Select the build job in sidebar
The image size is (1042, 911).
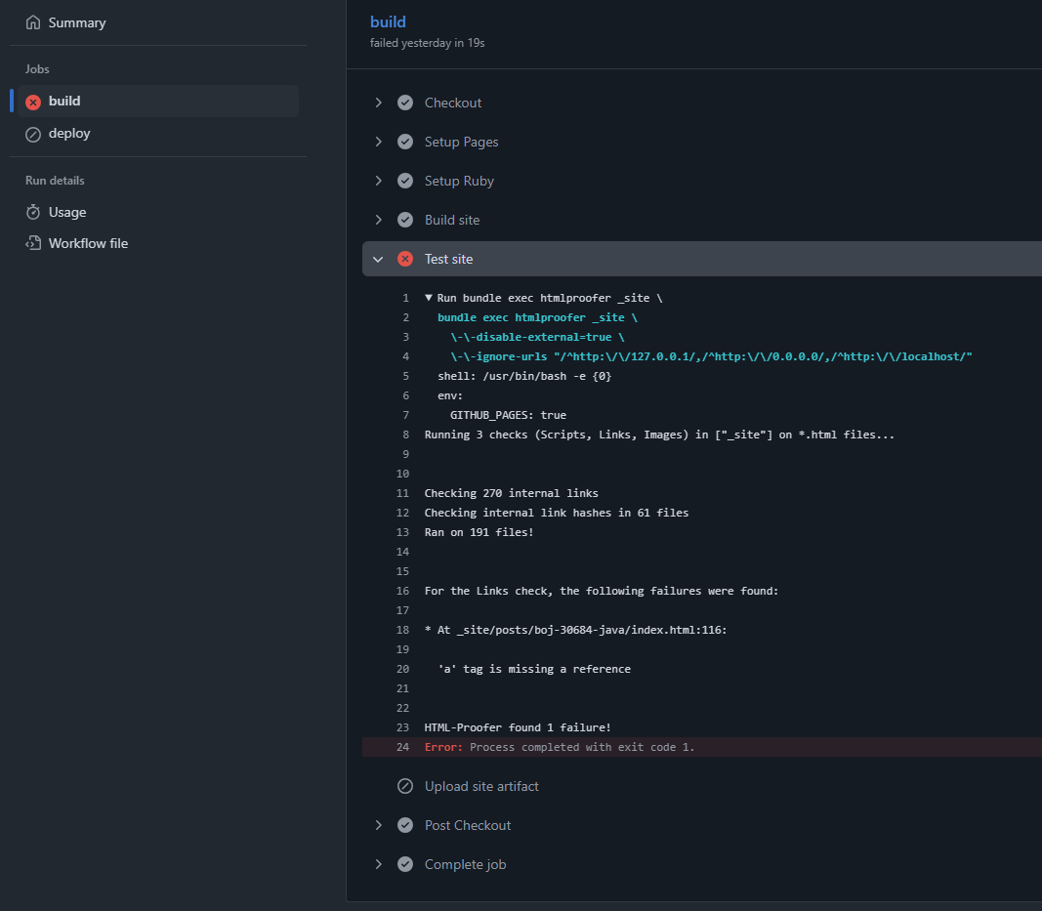(157, 101)
